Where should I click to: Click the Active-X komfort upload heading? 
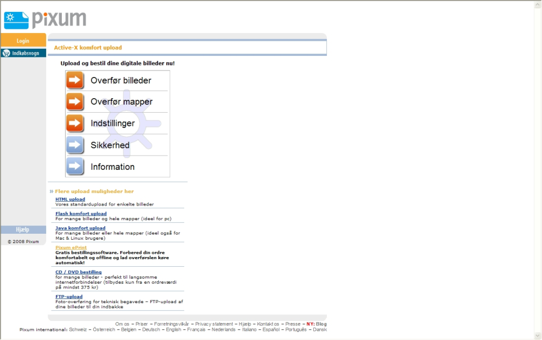coord(88,48)
